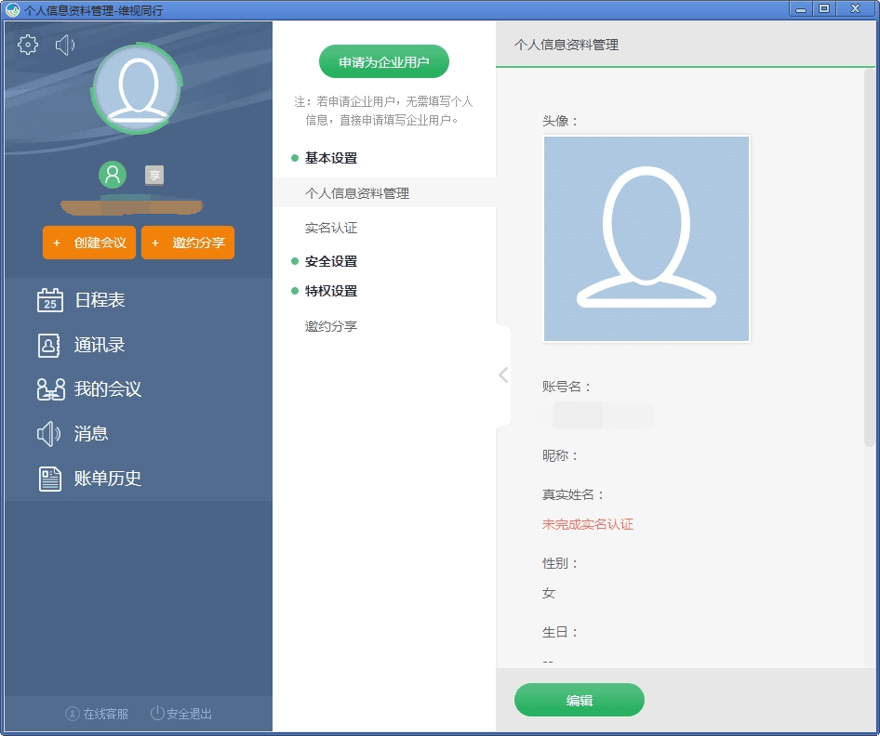Open the 日程表 schedule calendar icon
880x736 pixels.
pyautogui.click(x=49, y=299)
